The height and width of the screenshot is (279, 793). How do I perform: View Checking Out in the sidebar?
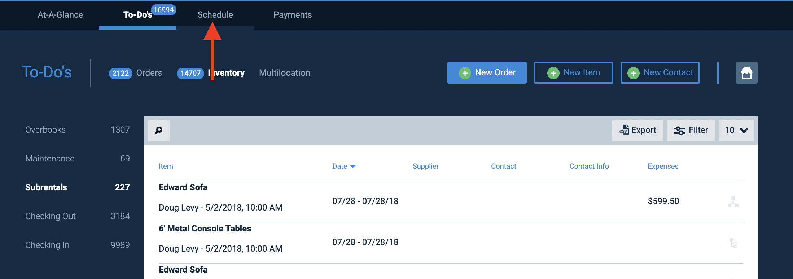pos(78,216)
